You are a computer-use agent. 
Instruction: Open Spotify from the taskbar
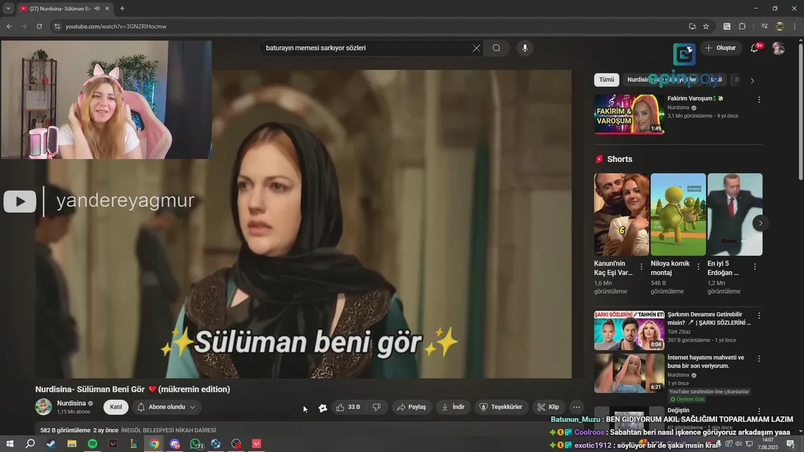click(x=92, y=444)
